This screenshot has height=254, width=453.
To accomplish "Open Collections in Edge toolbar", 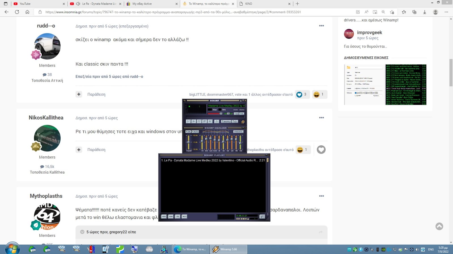I will [x=414, y=12].
